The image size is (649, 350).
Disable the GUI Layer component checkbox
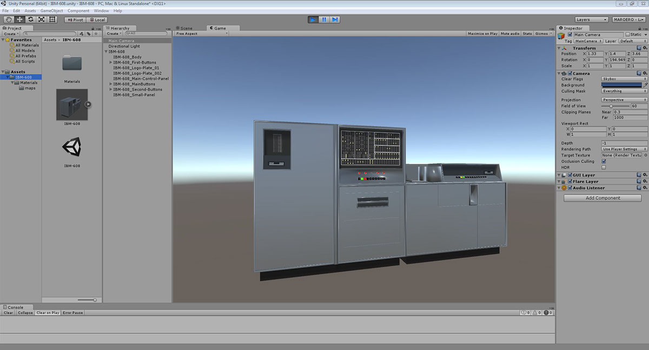click(x=570, y=175)
